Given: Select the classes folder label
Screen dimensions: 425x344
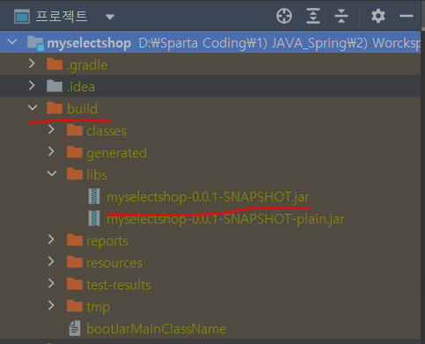Looking at the screenshot, I should point(106,131).
